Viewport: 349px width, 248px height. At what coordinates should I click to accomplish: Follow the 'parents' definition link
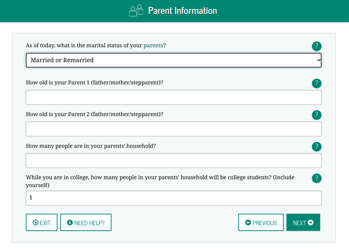point(153,45)
